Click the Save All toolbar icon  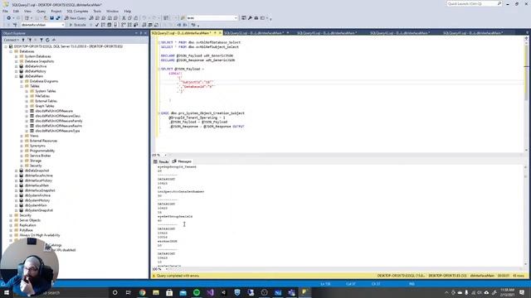pos(58,18)
